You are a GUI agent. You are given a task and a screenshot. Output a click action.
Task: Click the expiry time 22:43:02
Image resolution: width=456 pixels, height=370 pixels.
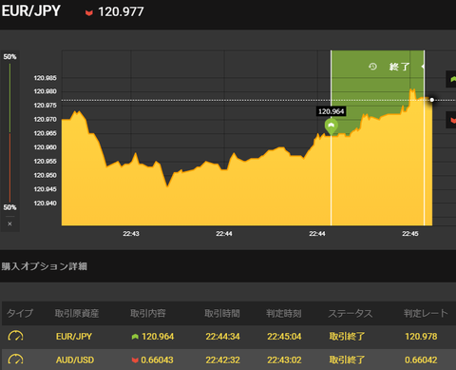point(284,360)
